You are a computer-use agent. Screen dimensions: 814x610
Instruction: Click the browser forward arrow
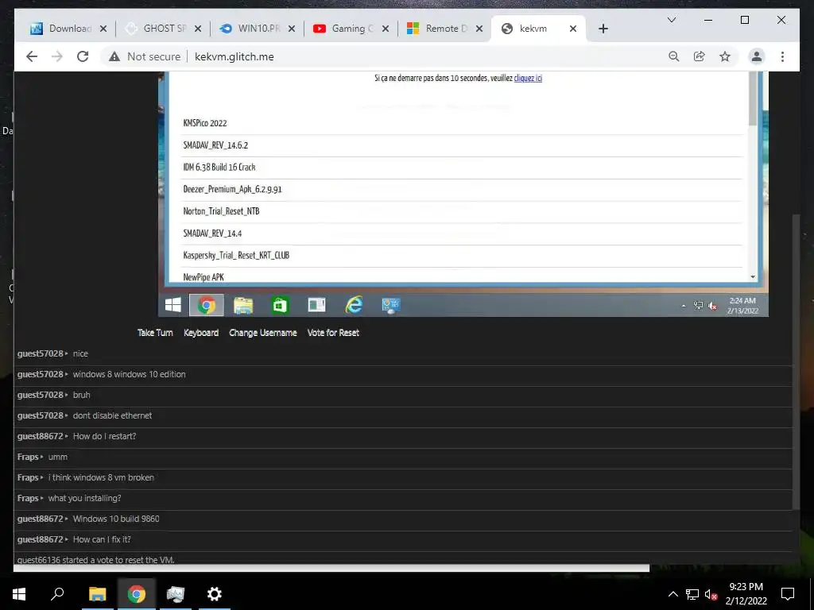(x=57, y=56)
